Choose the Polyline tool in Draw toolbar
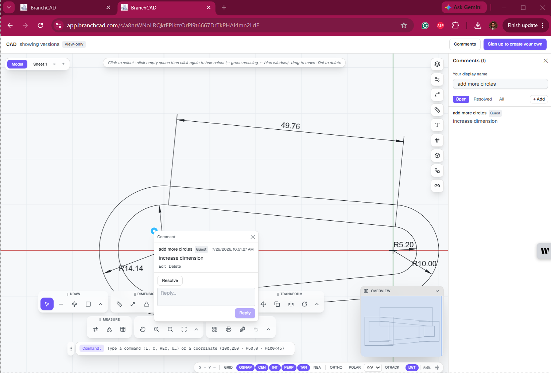This screenshot has height=373, width=551. pyautogui.click(x=74, y=304)
